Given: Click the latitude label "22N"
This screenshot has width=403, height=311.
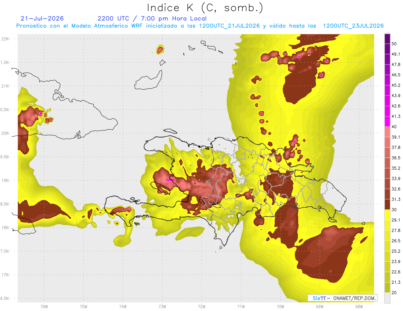Looking at the screenshot, I should (x=6, y=39).
